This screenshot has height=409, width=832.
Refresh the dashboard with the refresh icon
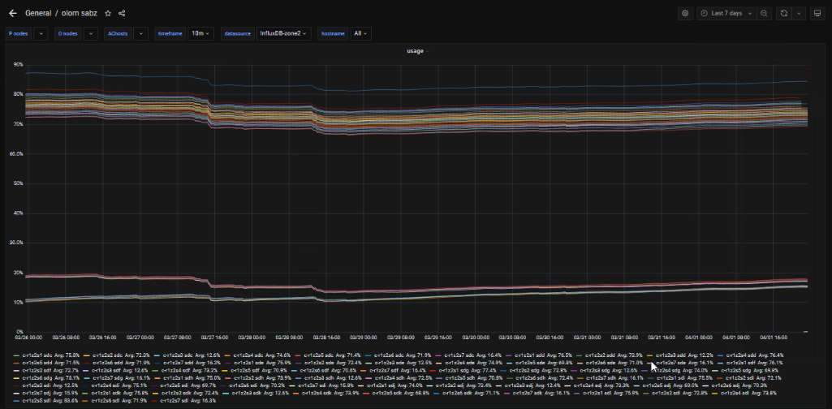784,13
